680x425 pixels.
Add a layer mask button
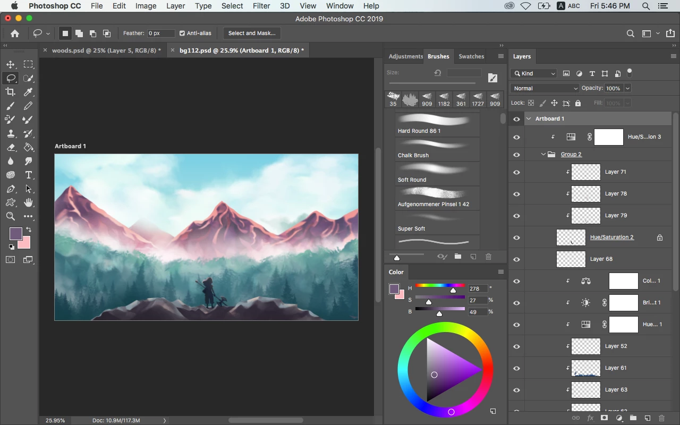pos(604,418)
